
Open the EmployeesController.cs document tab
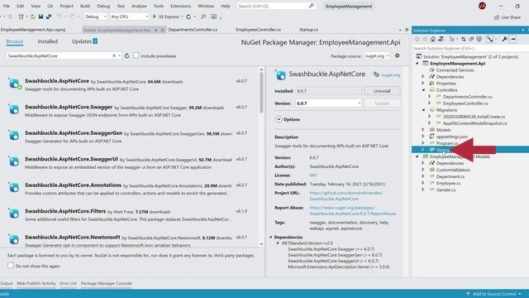[x=258, y=30]
